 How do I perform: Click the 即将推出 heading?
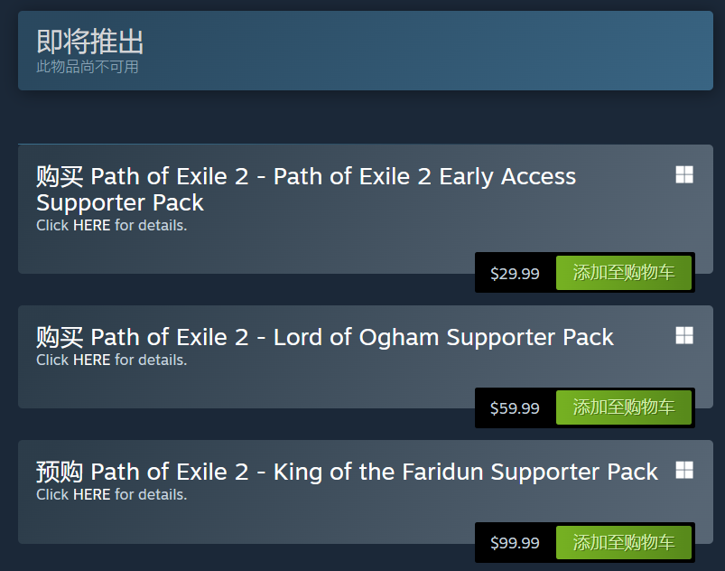click(89, 42)
